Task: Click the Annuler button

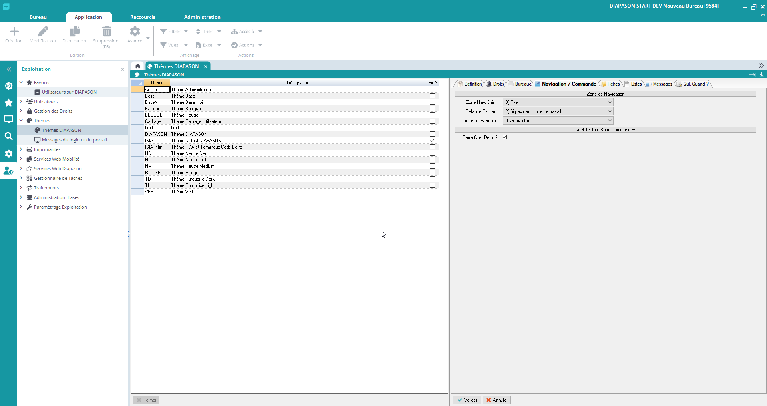Action: click(x=497, y=400)
